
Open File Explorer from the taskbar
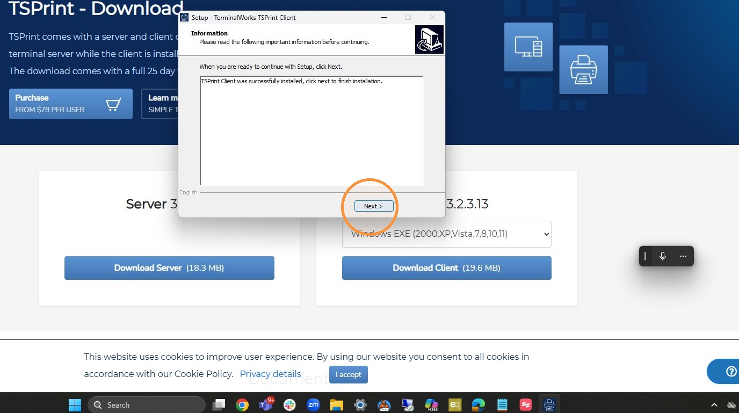coord(337,405)
